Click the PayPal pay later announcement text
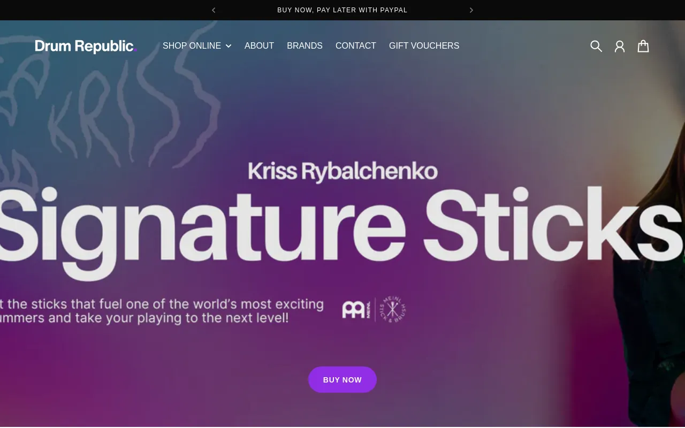This screenshot has height=428, width=685. [342, 10]
